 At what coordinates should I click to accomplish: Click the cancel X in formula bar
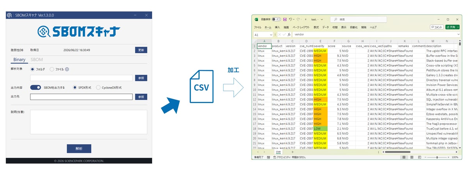coord(280,34)
